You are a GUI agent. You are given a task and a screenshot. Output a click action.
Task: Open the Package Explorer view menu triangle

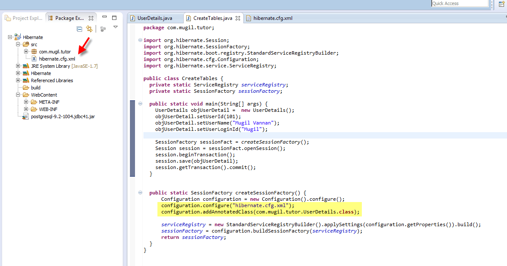[116, 26]
